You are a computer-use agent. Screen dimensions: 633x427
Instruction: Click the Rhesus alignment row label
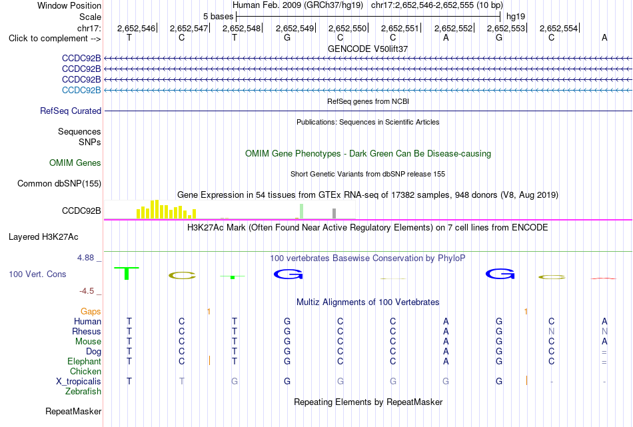coord(87,331)
